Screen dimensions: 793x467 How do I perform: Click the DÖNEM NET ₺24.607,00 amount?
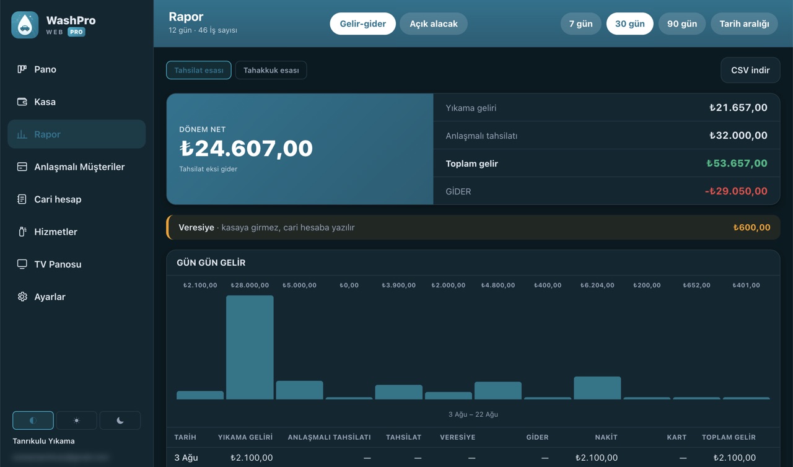[x=246, y=149]
